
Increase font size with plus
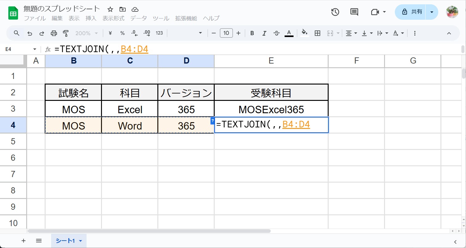tap(238, 33)
